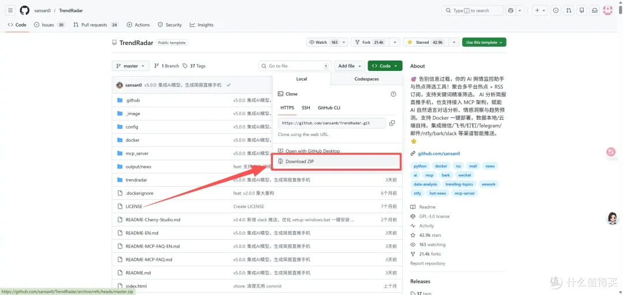Open the github.com/sansan0 link
623x295 pixels.
pyautogui.click(x=438, y=153)
